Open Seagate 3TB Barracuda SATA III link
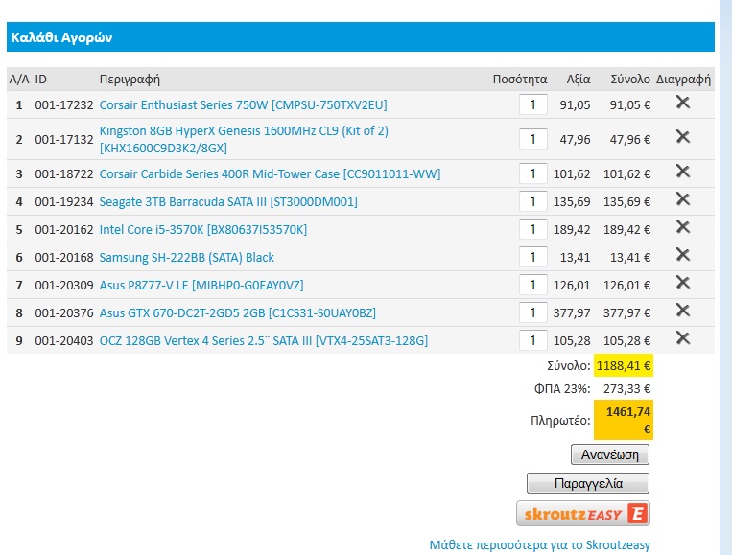Screen dimensions: 732x555 [x=228, y=202]
